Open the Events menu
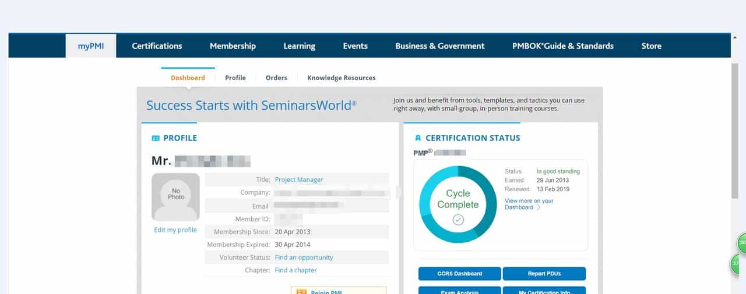 pos(355,46)
